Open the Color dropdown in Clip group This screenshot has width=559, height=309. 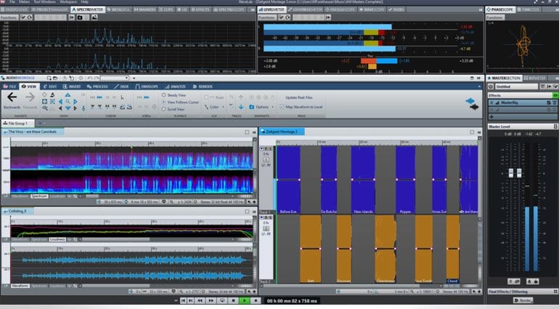pyautogui.click(x=223, y=107)
